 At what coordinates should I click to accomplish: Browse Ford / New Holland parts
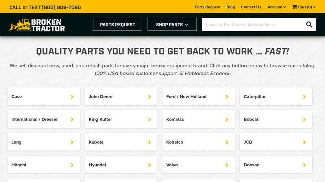click(198, 97)
